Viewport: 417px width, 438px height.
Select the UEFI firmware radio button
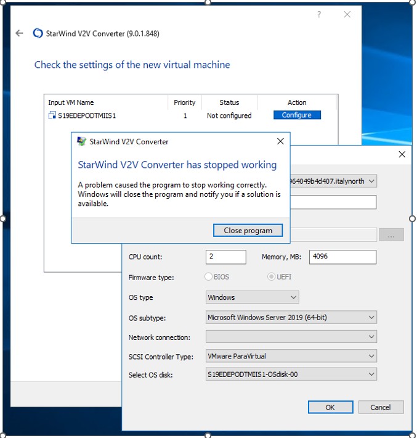click(x=271, y=277)
